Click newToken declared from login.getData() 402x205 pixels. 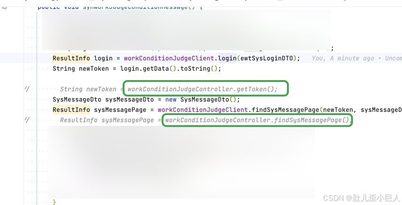click(94, 68)
